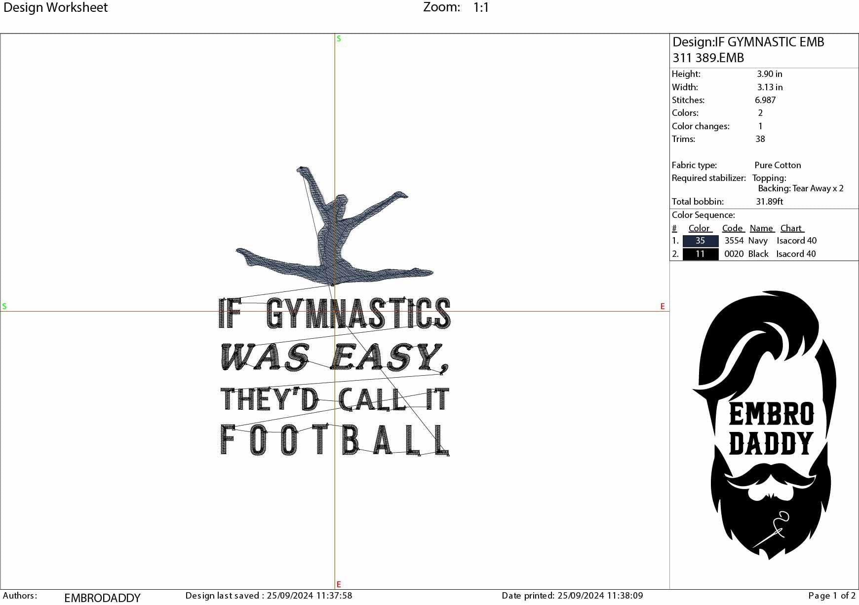Viewport: 859px width, 605px height.
Task: Click the width value '3.13 in'
Action: [x=770, y=87]
